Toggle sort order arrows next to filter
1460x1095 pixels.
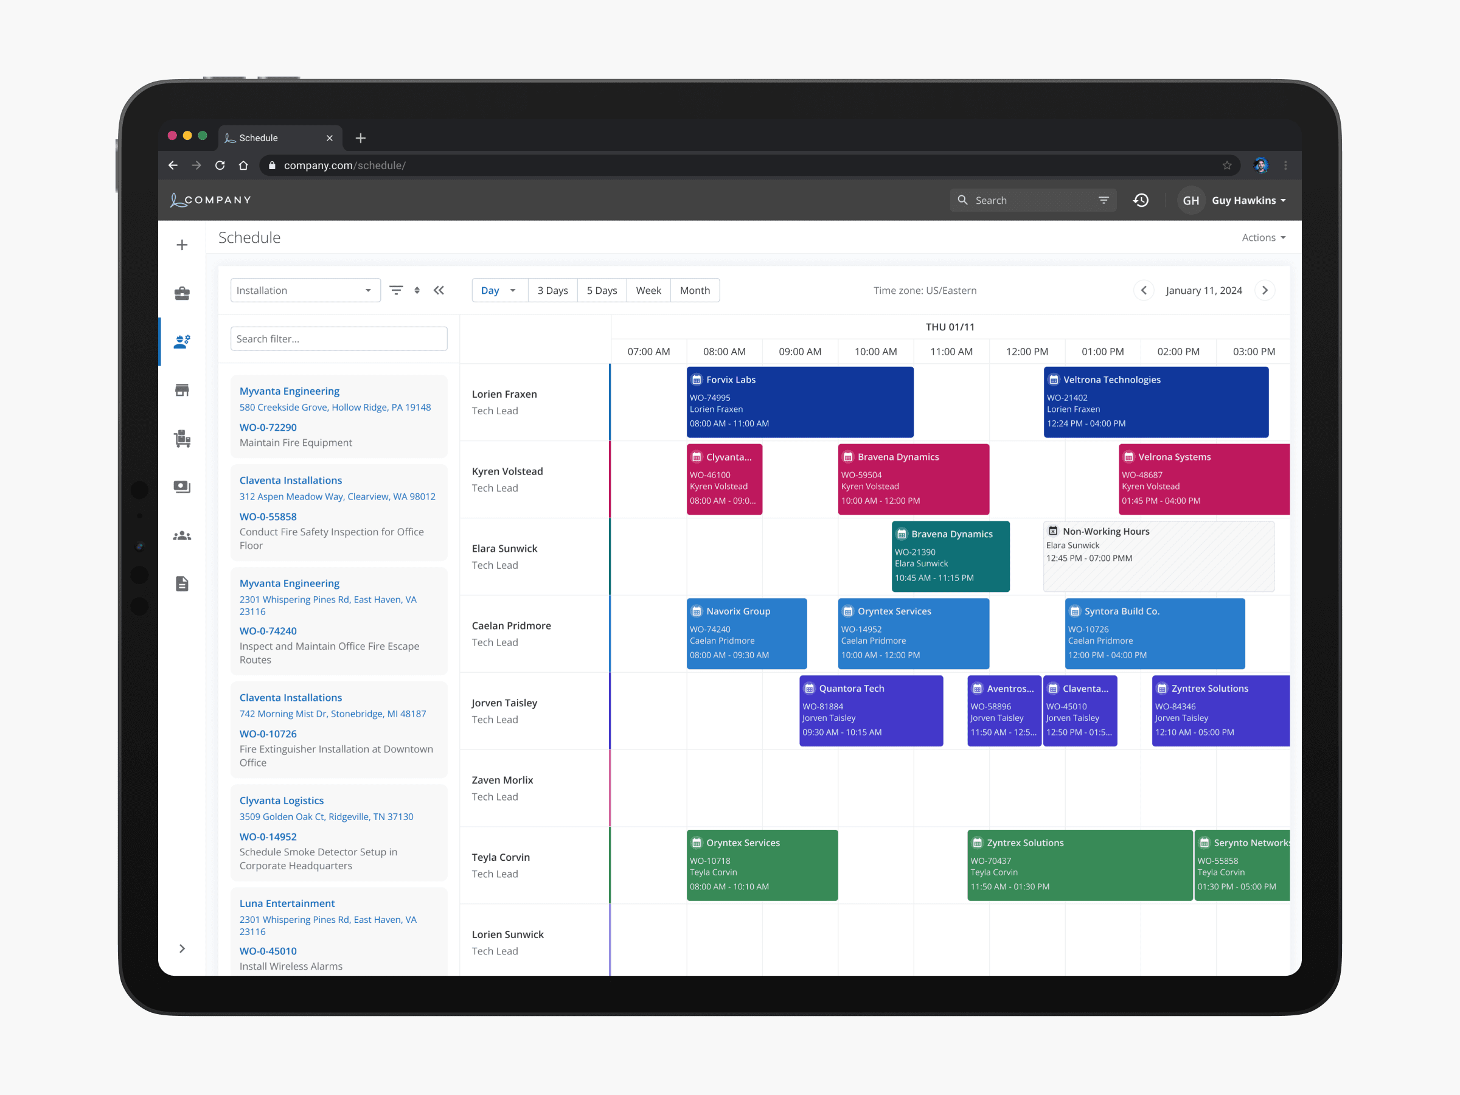pos(417,290)
